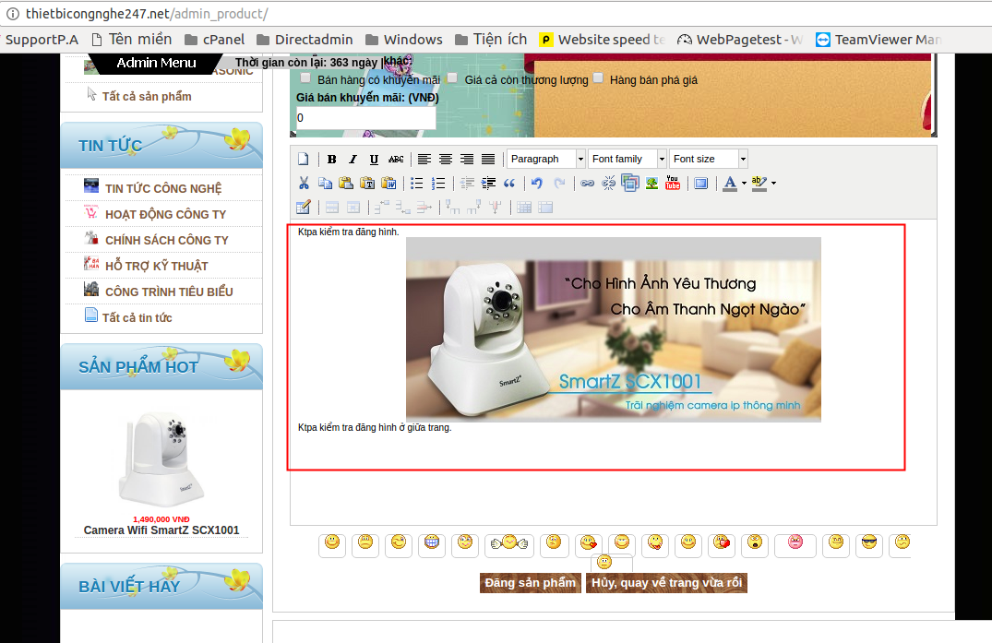Open 'Tất cả sản phẩm' link
Image resolution: width=992 pixels, height=643 pixels.
147,97
